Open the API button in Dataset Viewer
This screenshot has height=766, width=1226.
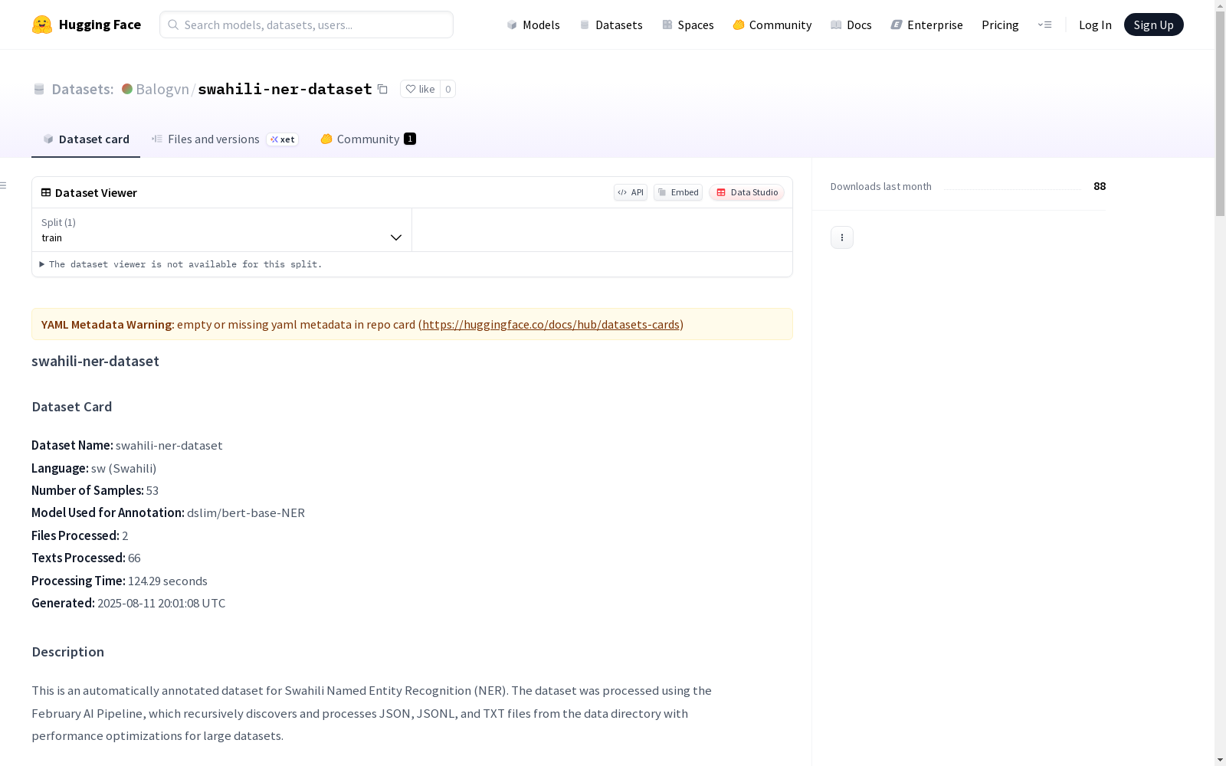630,192
